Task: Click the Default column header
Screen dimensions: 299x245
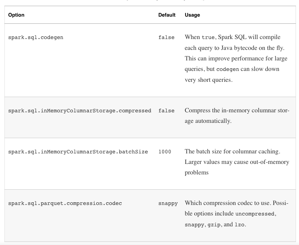Action: pos(167,15)
